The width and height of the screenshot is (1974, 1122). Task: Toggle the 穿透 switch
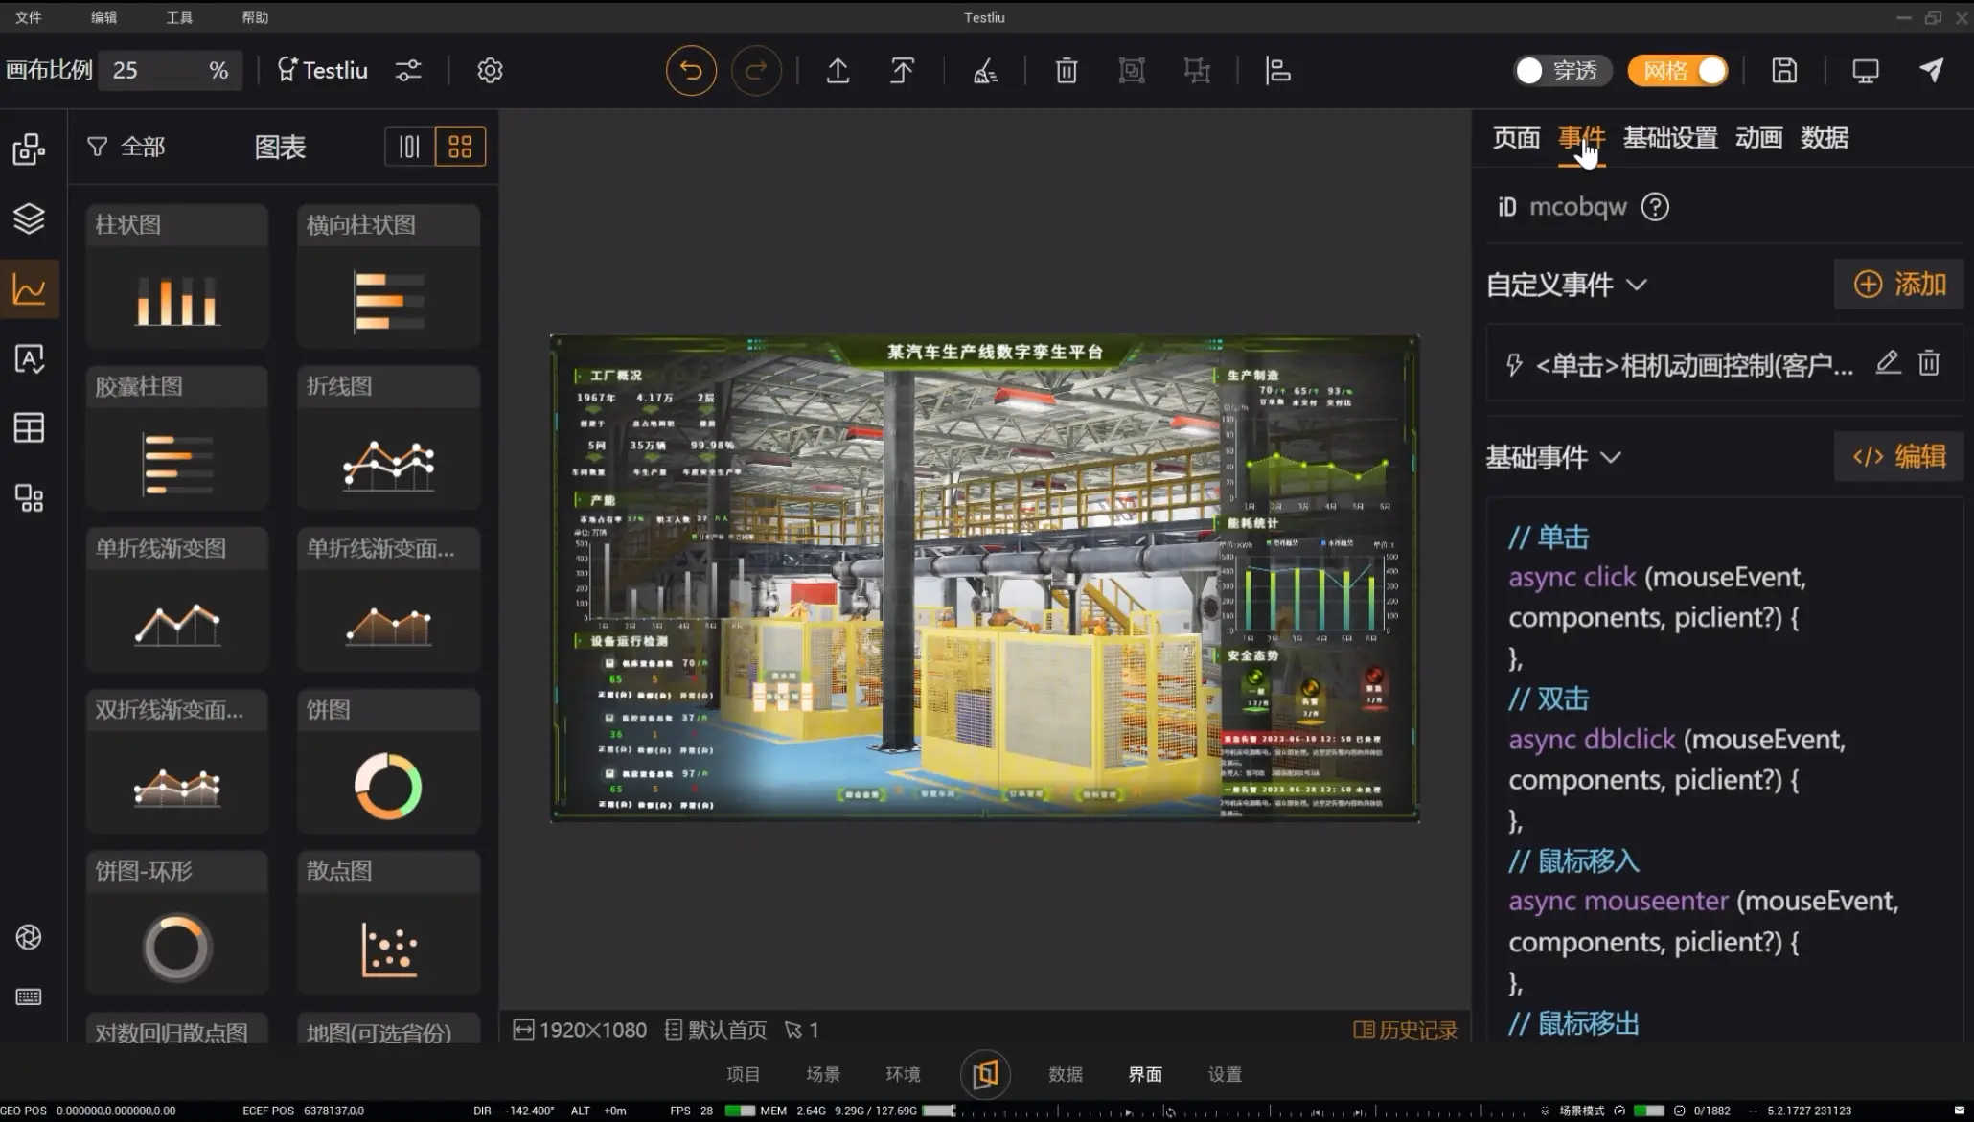point(1562,71)
